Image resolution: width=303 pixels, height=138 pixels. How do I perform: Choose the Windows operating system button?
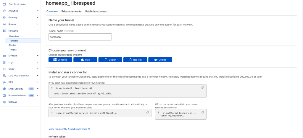click(60, 60)
